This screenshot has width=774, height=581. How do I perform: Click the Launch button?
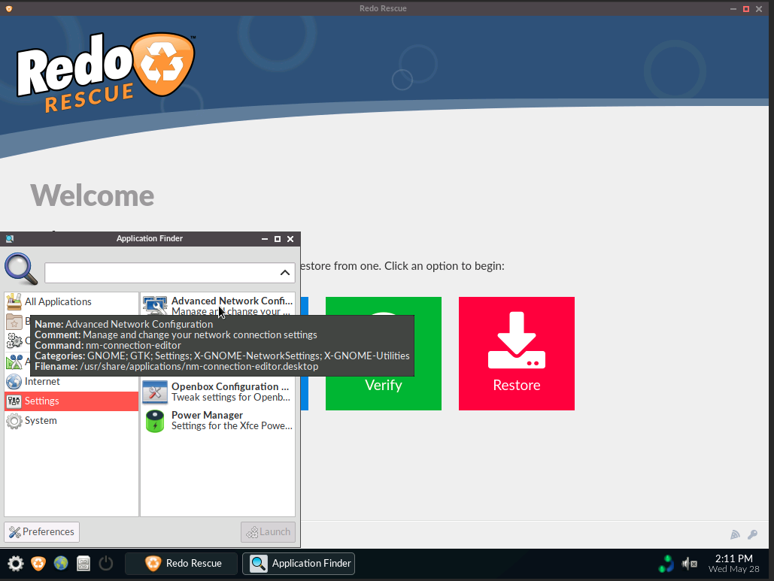click(x=268, y=532)
